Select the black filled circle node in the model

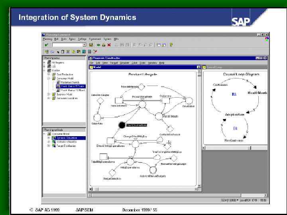pos(122,125)
